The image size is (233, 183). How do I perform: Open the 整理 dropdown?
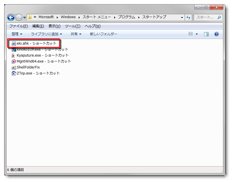click(x=17, y=34)
